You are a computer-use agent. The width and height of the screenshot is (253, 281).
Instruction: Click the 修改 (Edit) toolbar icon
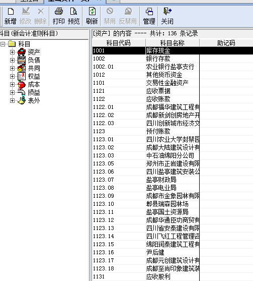(26, 11)
